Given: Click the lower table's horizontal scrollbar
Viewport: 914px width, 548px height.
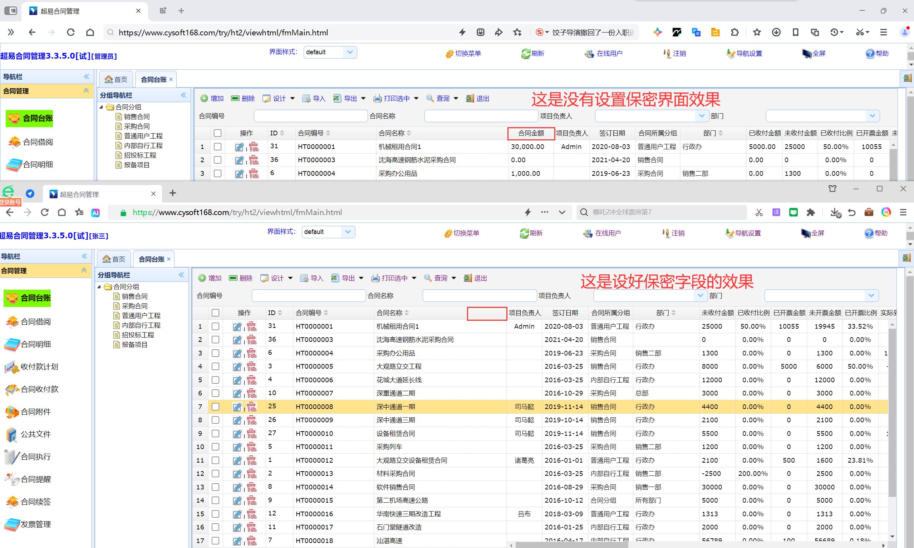Looking at the screenshot, I should click(x=572, y=545).
